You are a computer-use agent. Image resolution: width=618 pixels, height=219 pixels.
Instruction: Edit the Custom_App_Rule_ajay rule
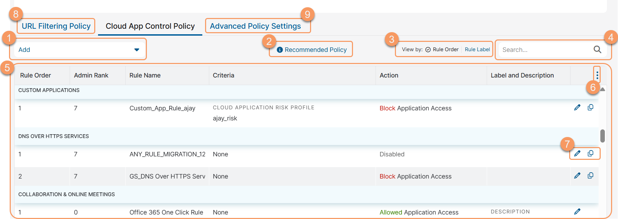pyautogui.click(x=577, y=108)
